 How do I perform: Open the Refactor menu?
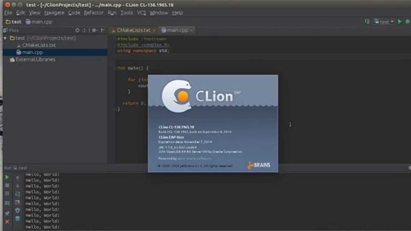click(x=93, y=12)
